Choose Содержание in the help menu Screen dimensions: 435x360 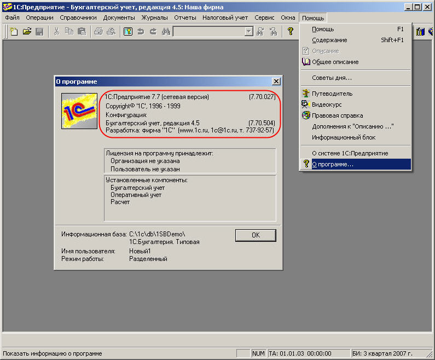coord(356,40)
